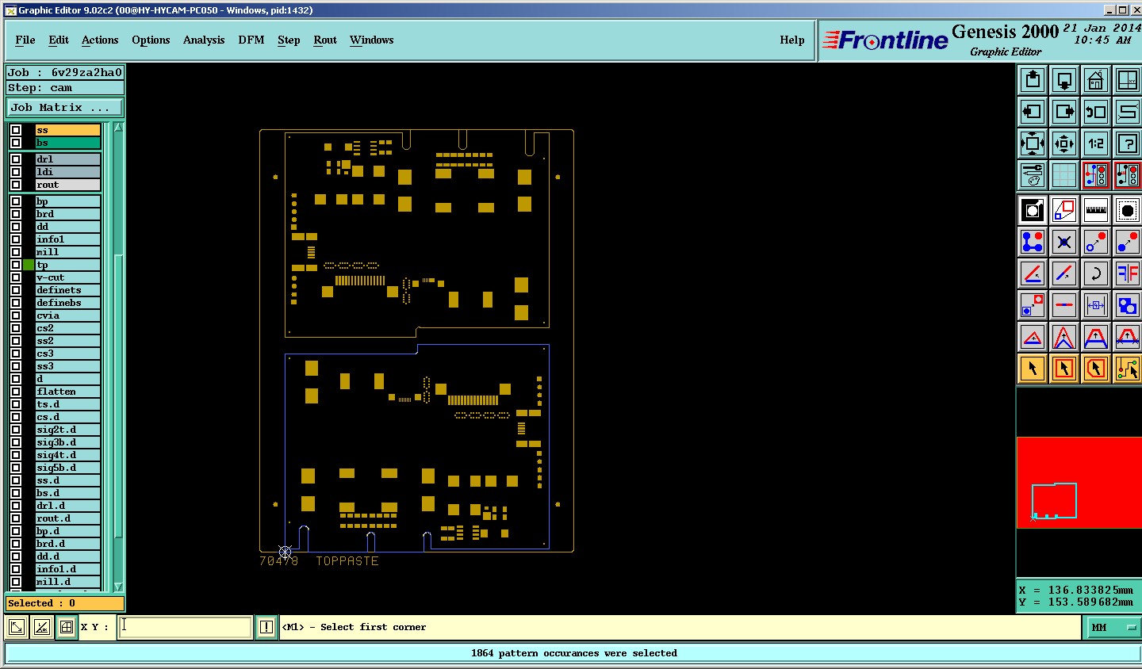Open the Rout menu

[325, 40]
